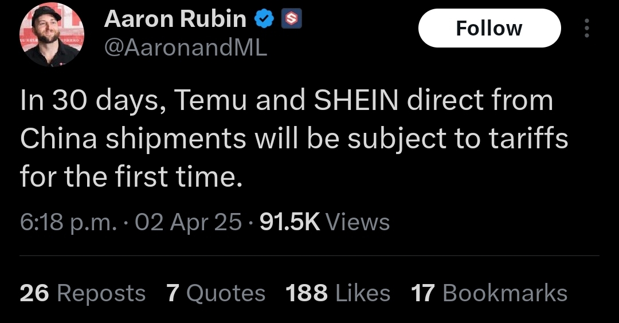Click the word SHEIN in the tweet

tap(356, 100)
